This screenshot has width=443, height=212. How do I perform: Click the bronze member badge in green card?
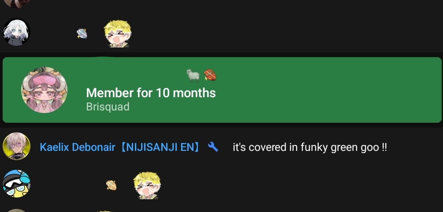[210, 75]
